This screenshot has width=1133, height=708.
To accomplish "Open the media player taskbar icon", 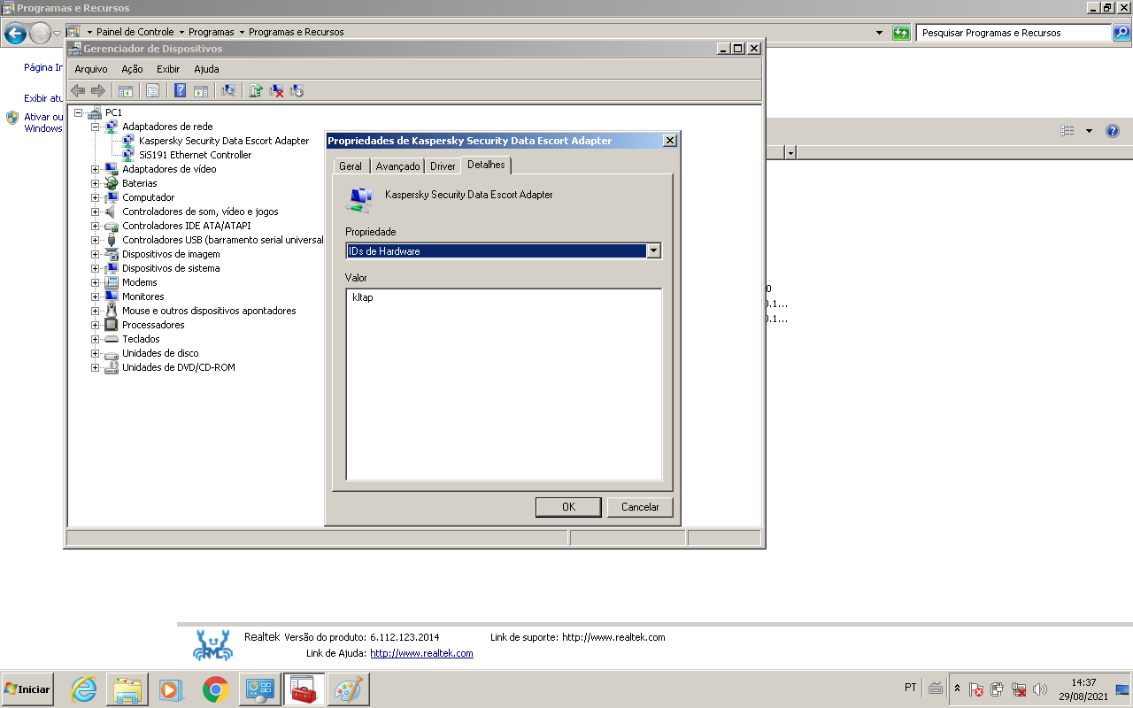I will [171, 689].
